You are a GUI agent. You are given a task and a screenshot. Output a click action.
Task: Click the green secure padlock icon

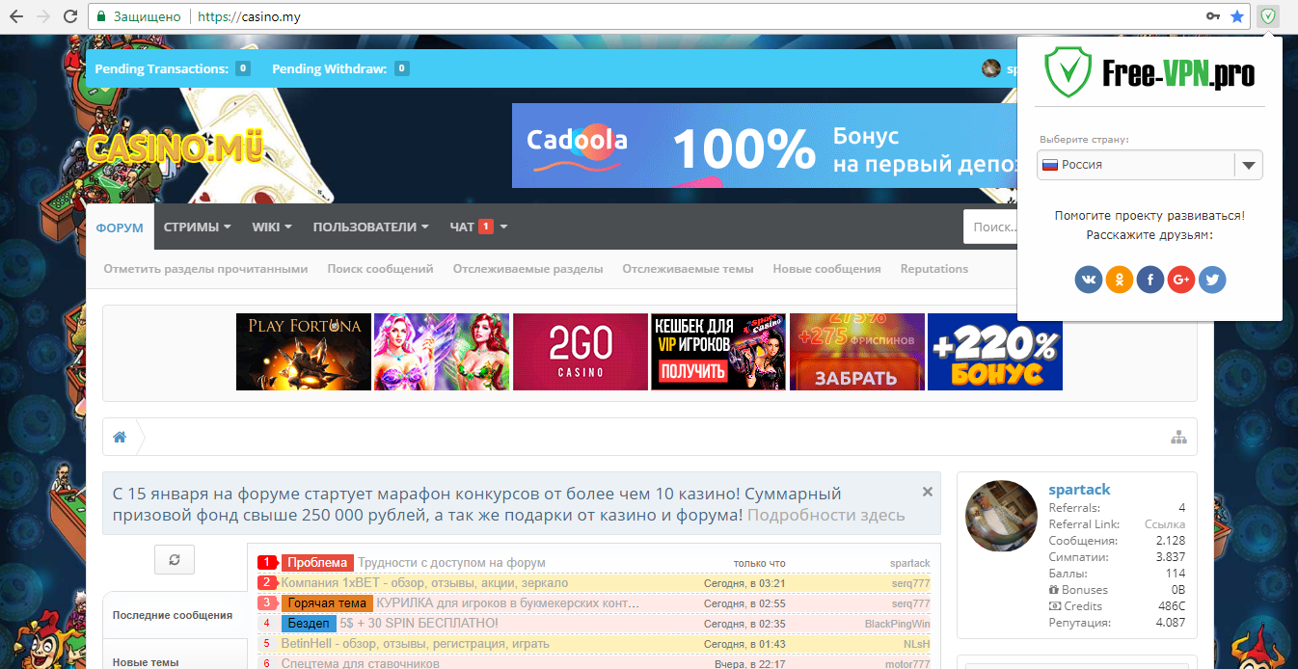100,16
